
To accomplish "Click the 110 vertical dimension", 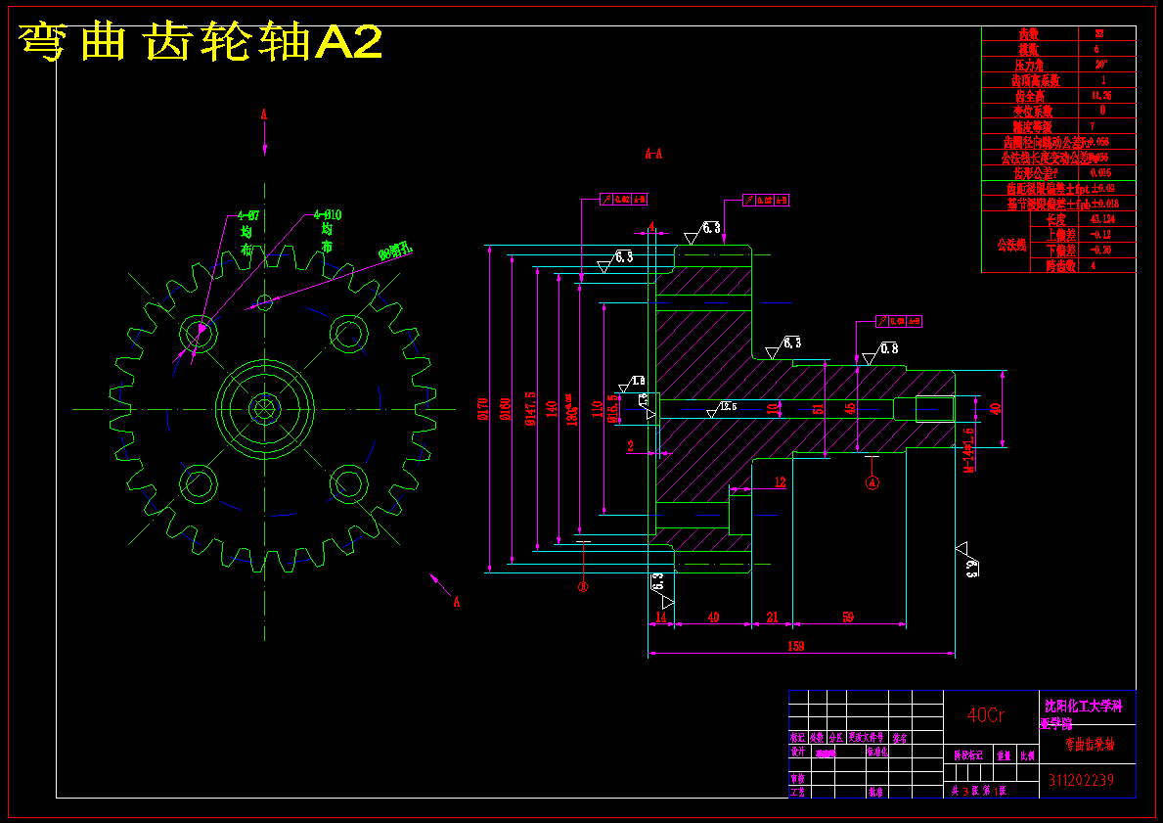I will pyautogui.click(x=597, y=409).
